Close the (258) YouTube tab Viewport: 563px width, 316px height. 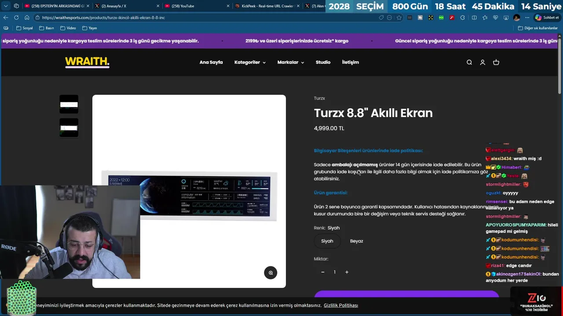tap(228, 6)
